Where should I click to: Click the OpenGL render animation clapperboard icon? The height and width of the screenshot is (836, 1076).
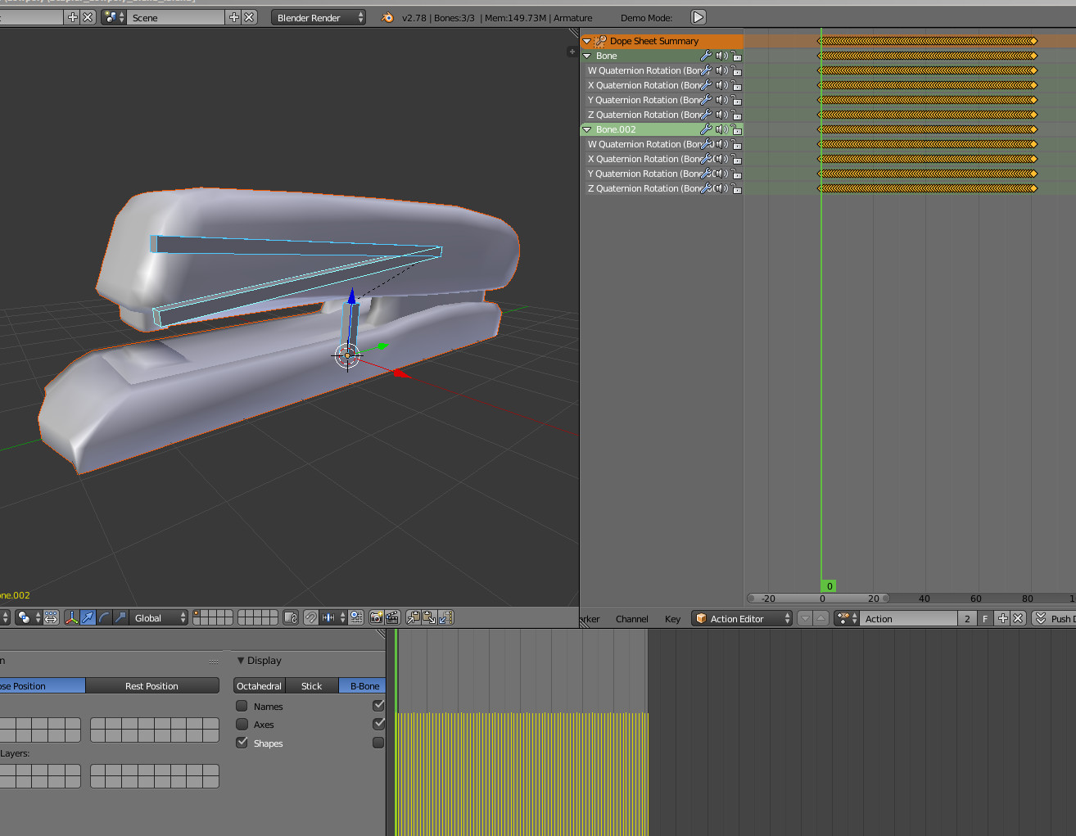[392, 617]
